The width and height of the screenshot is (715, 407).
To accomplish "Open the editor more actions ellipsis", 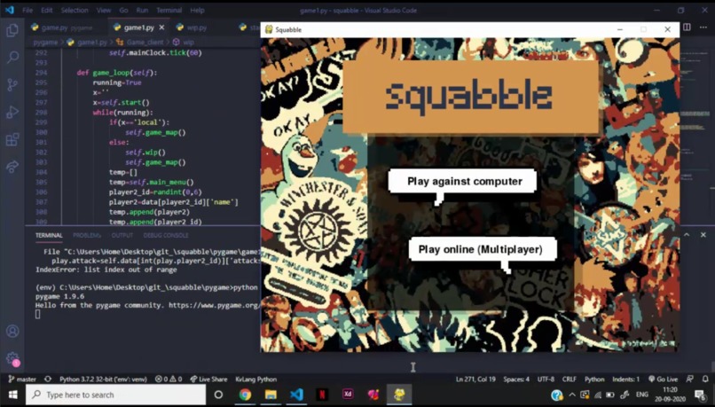I will 703,27.
